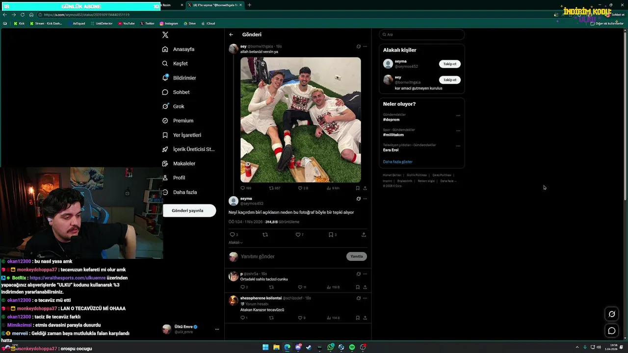
Task: Click the share icon on seyma's main post
Action: coord(364,235)
